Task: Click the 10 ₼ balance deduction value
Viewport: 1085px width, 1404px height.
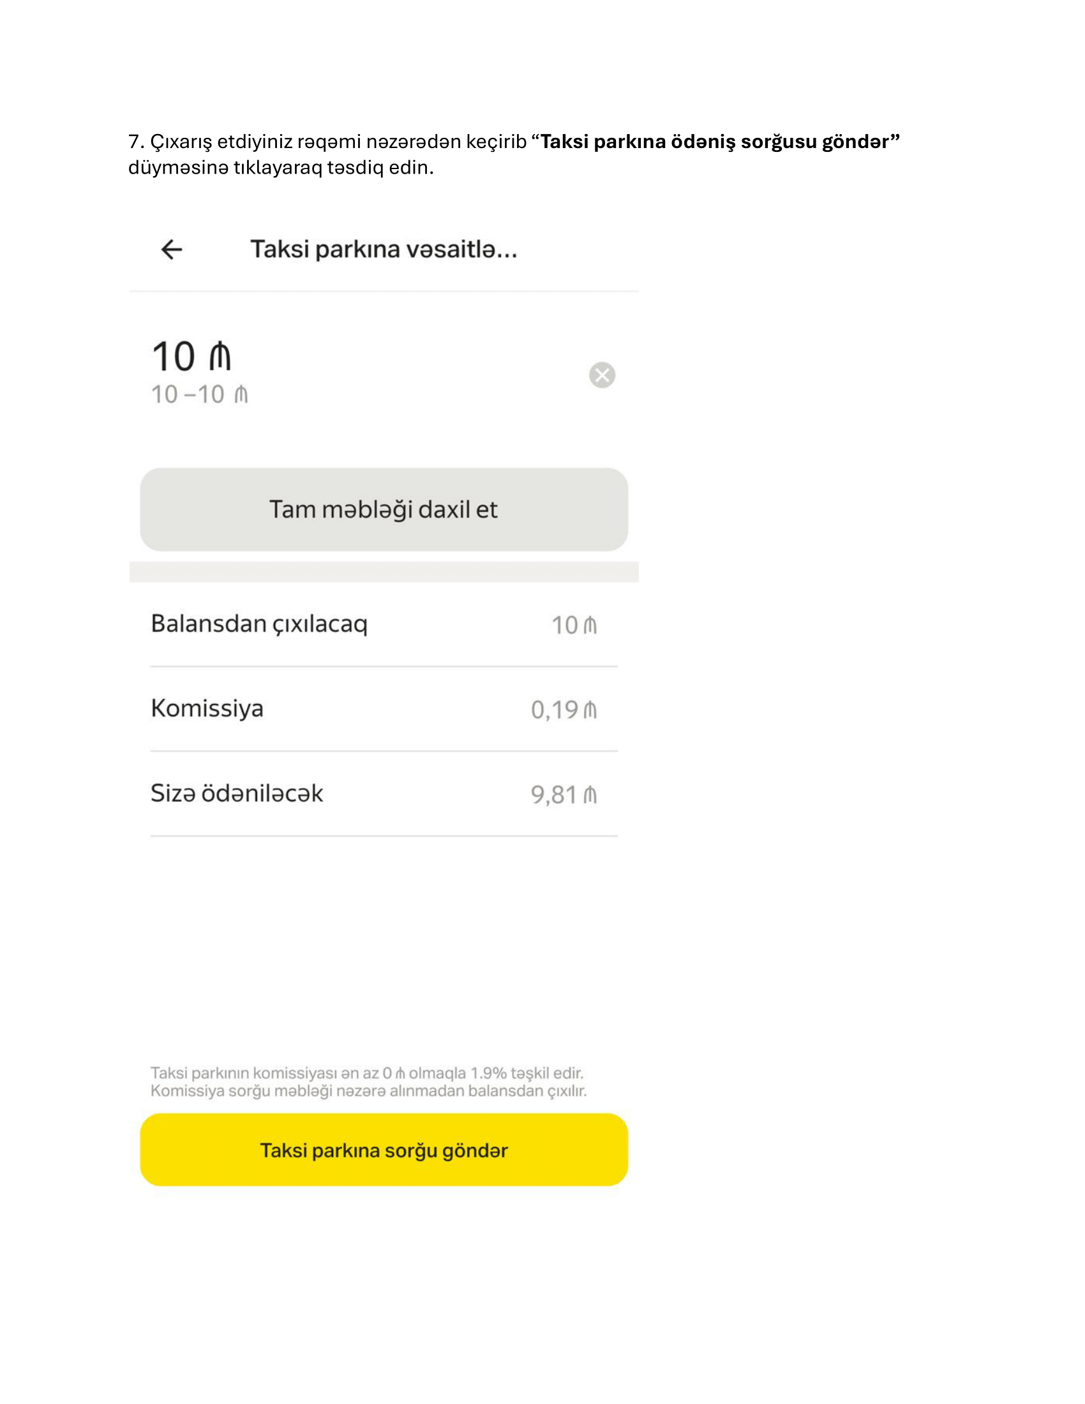Action: 574,625
